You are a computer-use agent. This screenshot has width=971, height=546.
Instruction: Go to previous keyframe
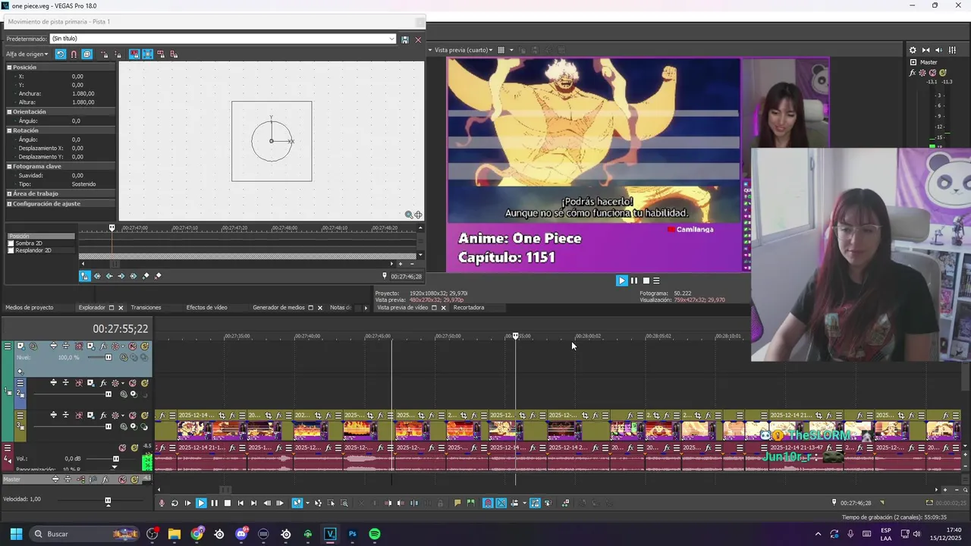pos(109,276)
